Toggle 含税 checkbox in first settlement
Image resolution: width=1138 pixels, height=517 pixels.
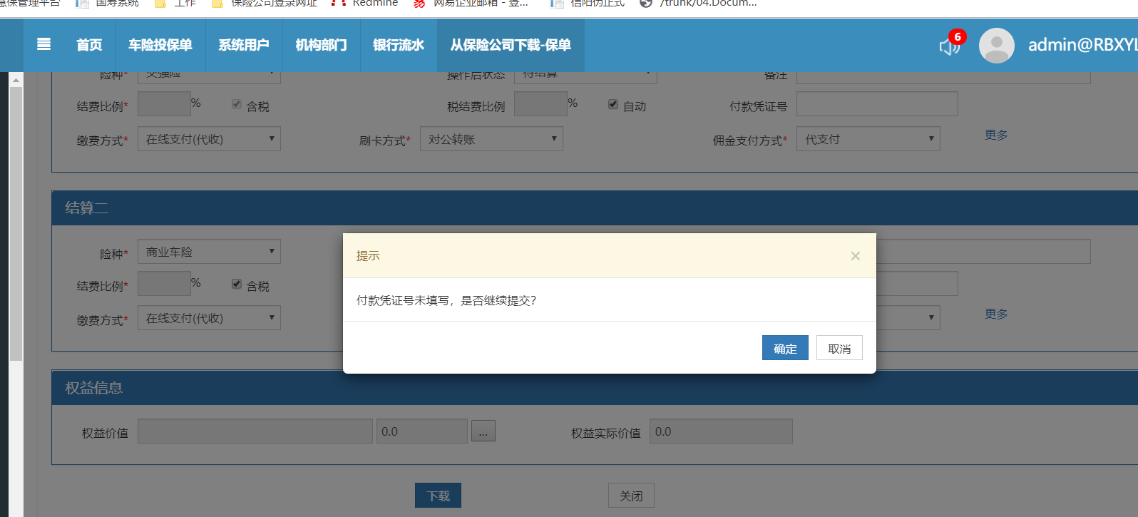coord(237,105)
